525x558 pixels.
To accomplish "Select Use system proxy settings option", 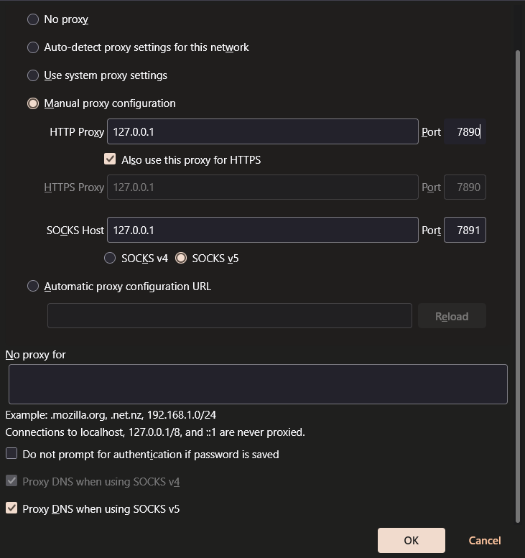I will pyautogui.click(x=33, y=75).
